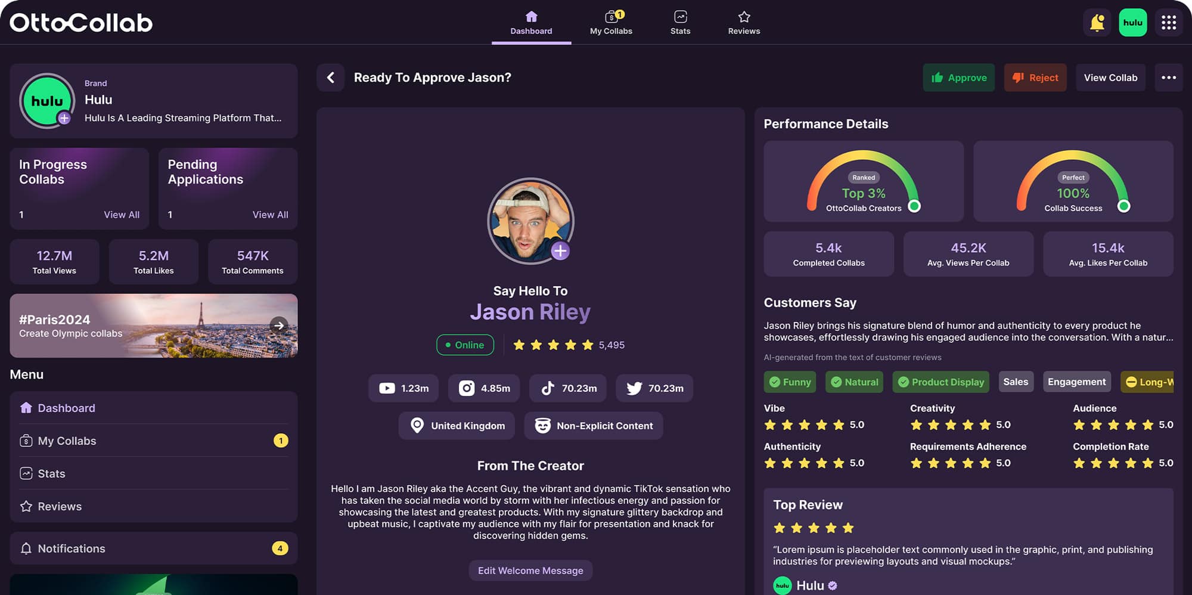
Task: Open Jason's YouTube 1.23m channel badge
Action: pyautogui.click(x=403, y=388)
